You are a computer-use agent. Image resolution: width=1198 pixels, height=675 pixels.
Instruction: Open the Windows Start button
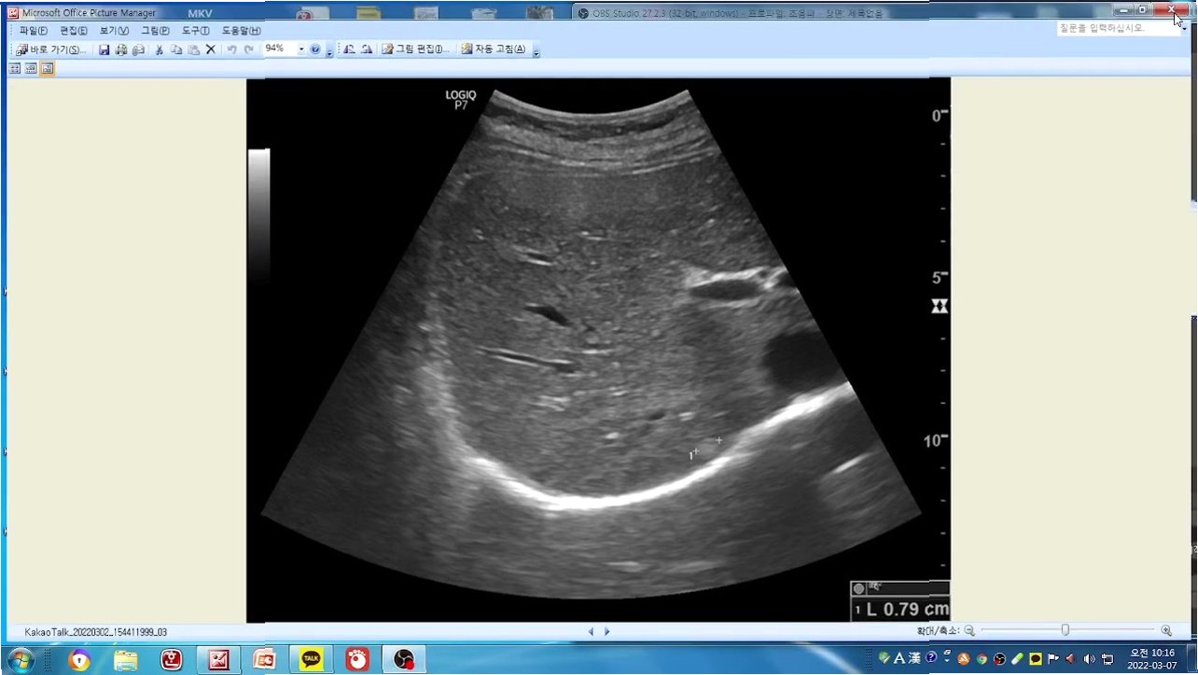[x=20, y=660]
